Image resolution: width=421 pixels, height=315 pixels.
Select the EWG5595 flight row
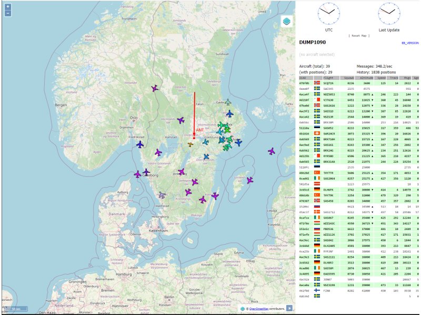[x=359, y=274]
